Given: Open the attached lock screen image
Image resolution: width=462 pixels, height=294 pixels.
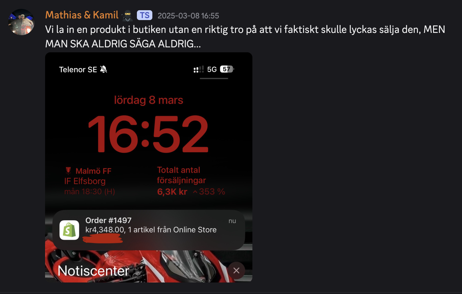Looking at the screenshot, I should tap(149, 167).
